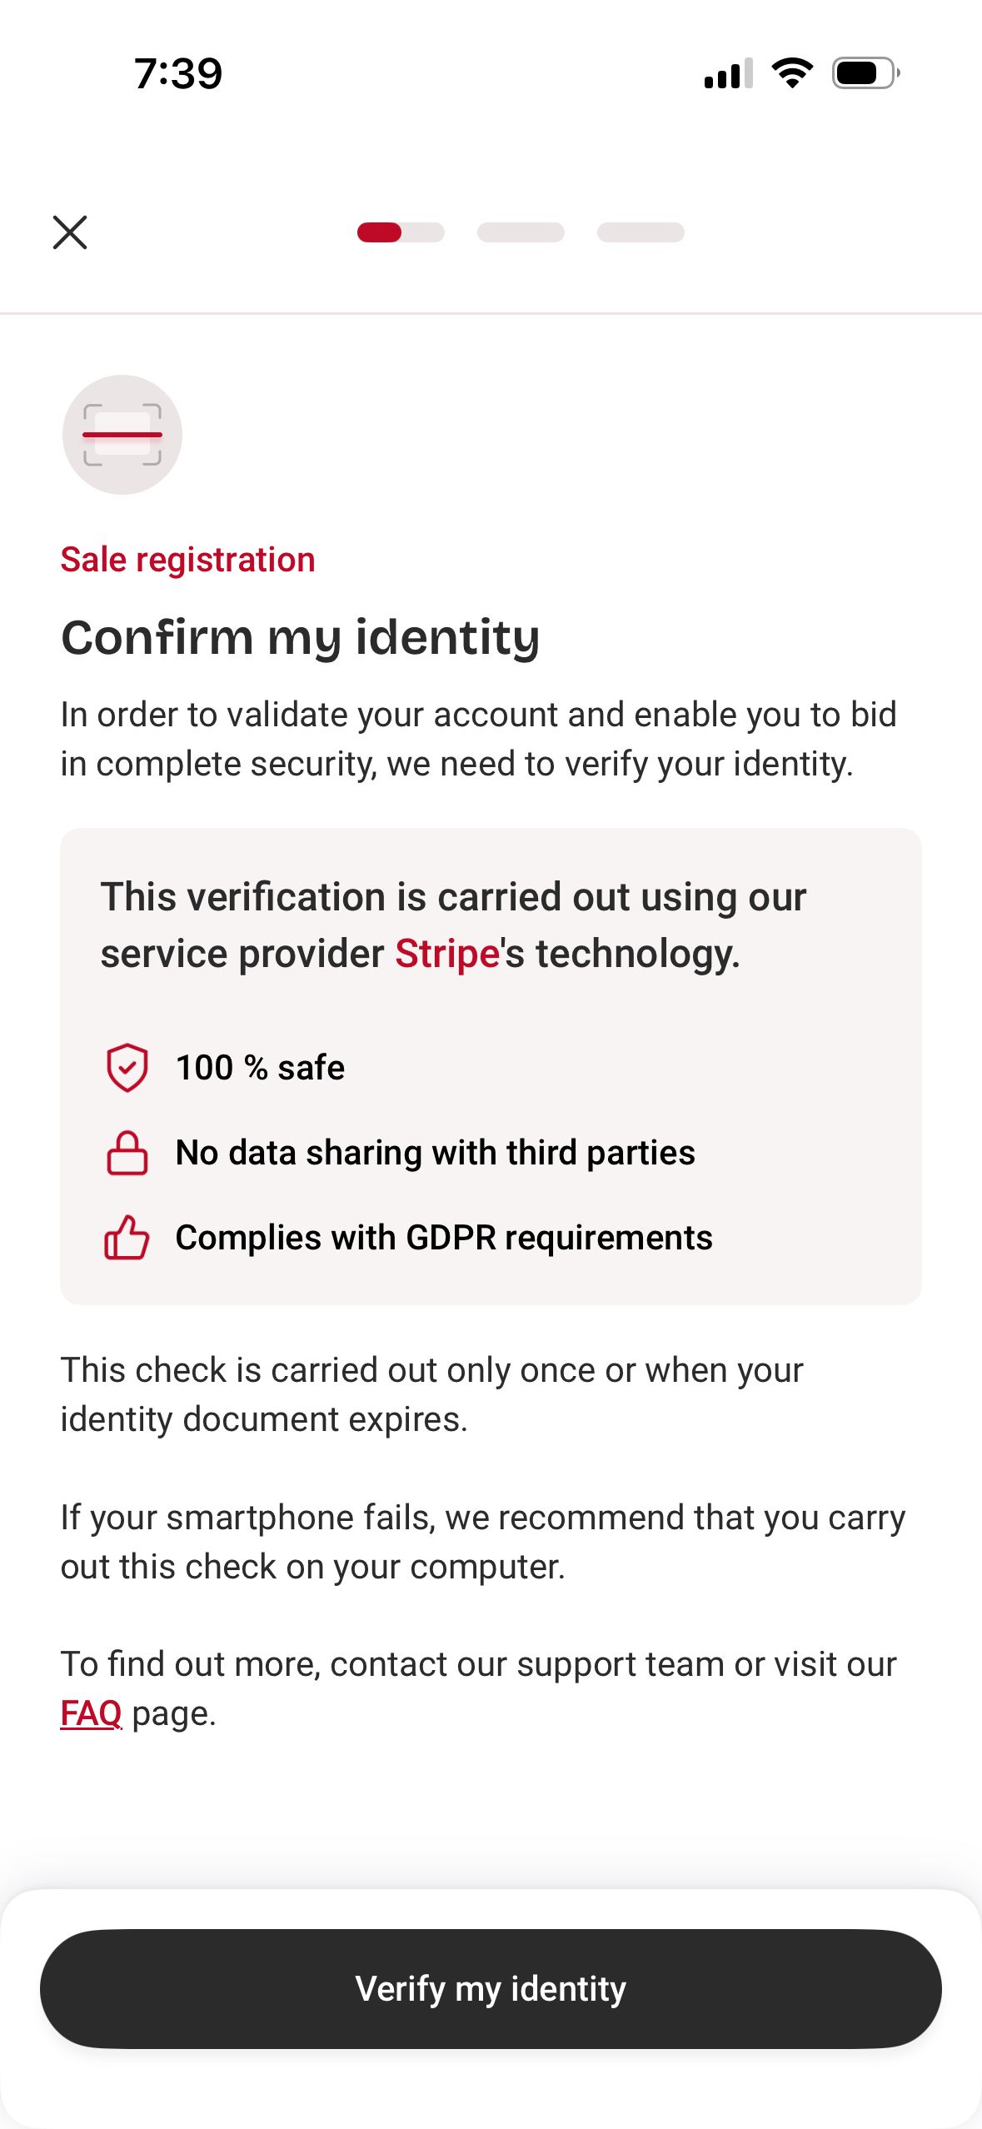Screen dimensions: 982x2129
Task: Close the identity verification screen
Action: pyautogui.click(x=70, y=233)
